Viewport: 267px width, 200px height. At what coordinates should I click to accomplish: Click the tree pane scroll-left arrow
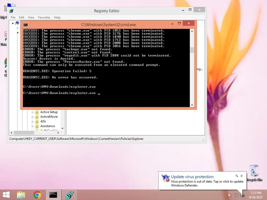point(11,133)
